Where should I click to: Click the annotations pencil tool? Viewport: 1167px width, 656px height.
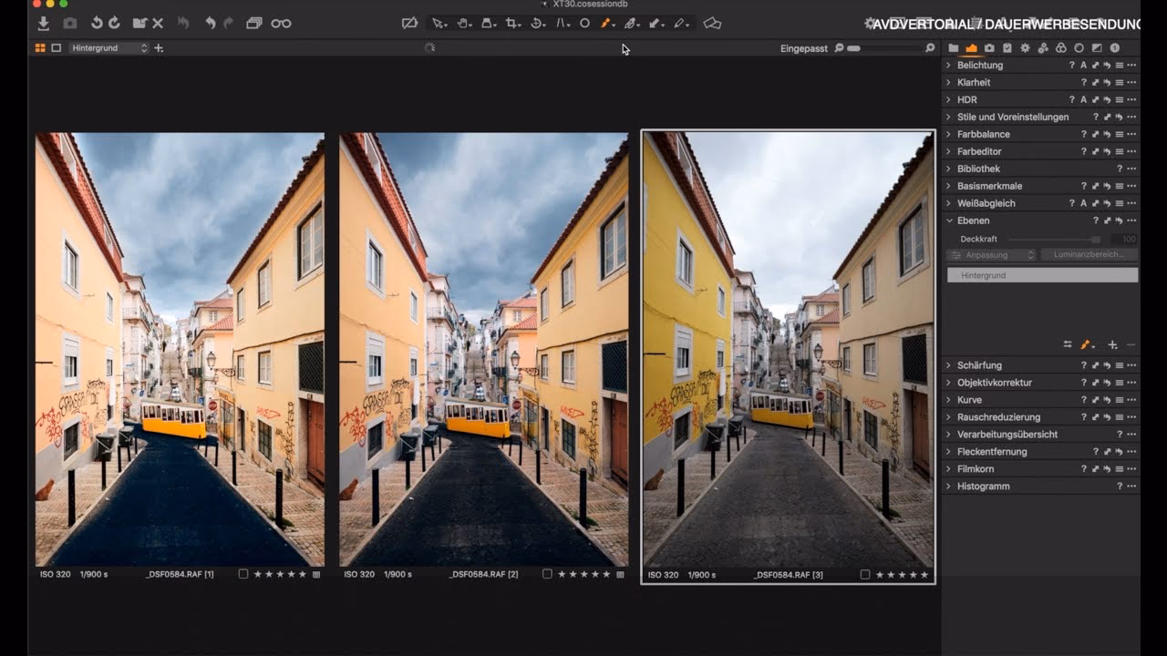(x=680, y=23)
